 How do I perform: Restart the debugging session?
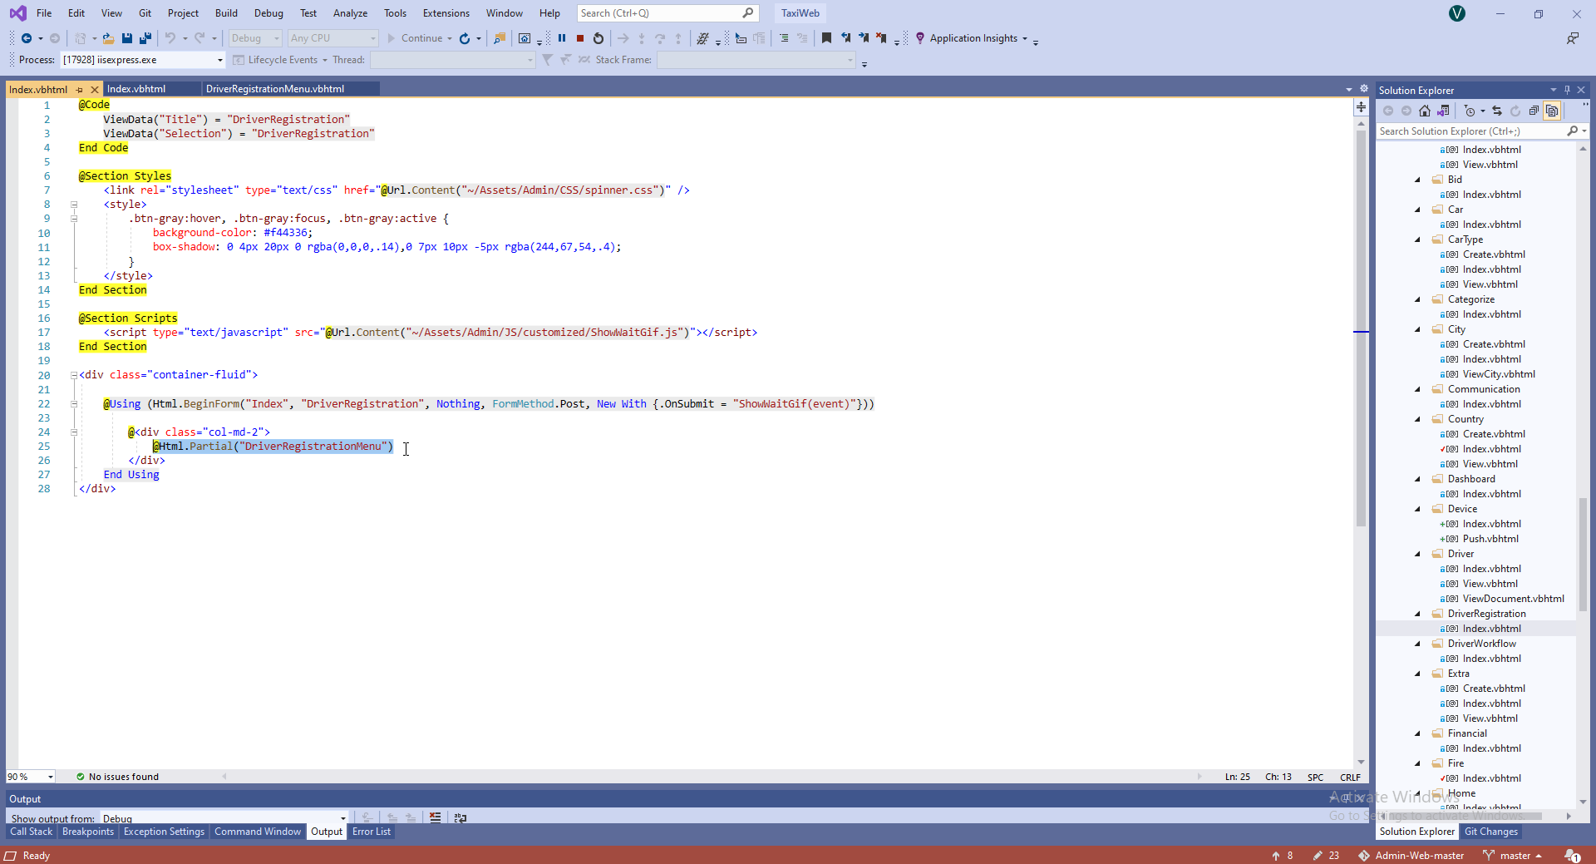tap(598, 38)
